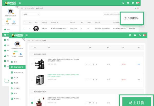Screen dimensions: 154x106
Task: Open silver coffee maker product thumbnail
Action: click(x=40, y=80)
